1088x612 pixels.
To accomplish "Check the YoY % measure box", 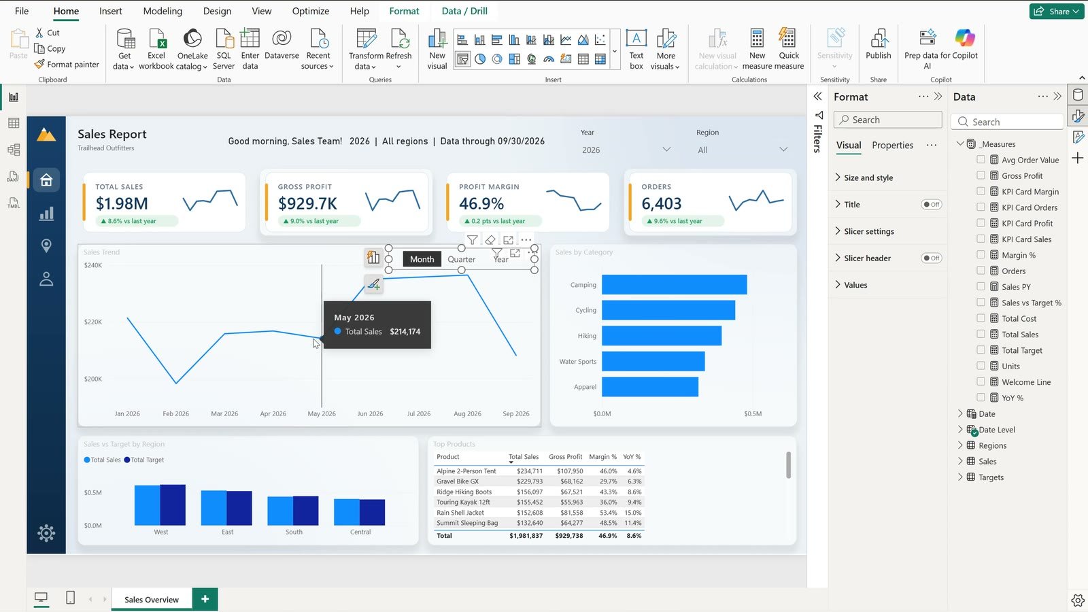I will coord(981,398).
